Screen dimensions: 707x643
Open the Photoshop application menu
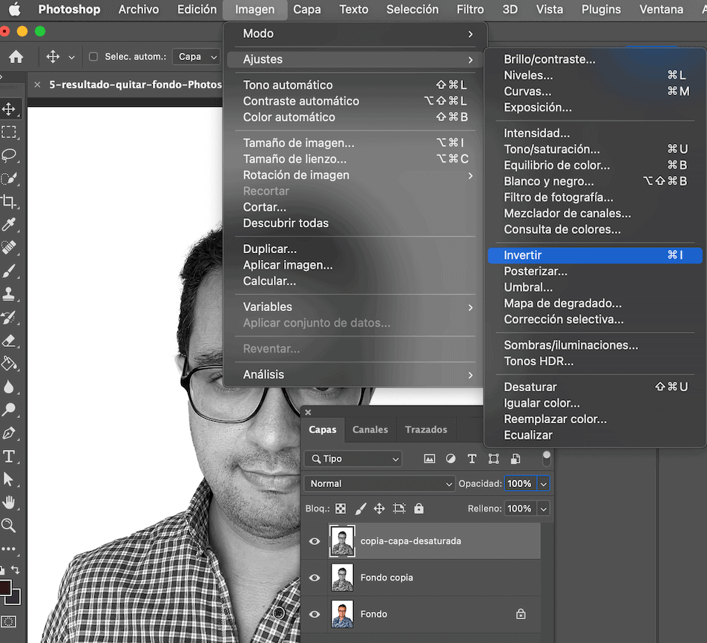pos(70,10)
